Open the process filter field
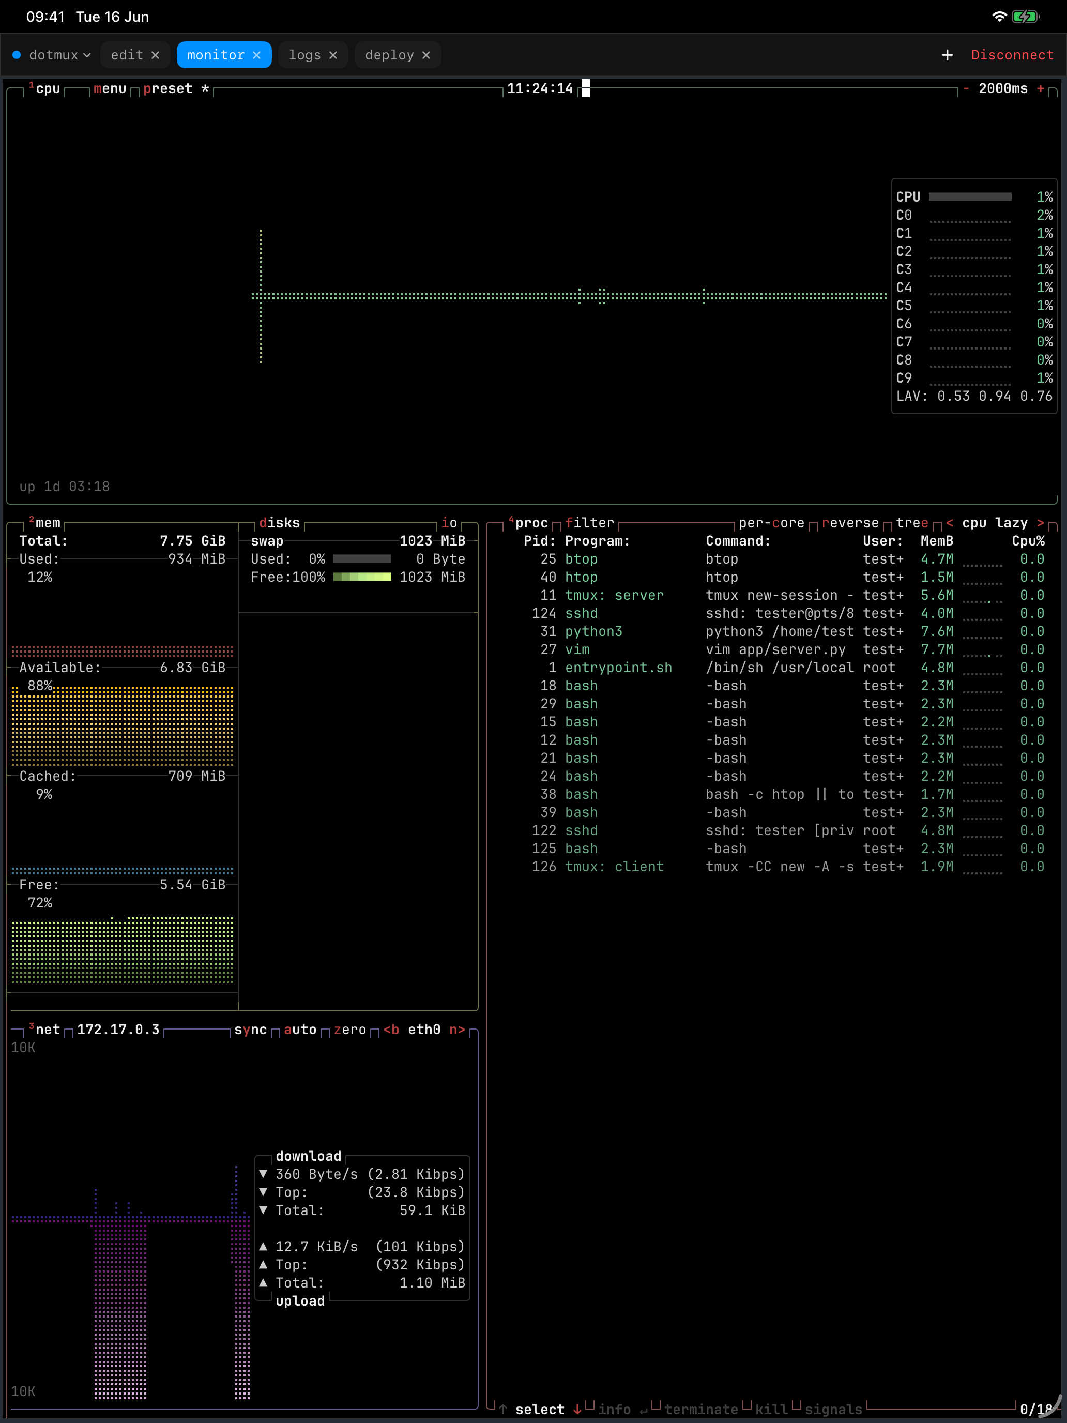The height and width of the screenshot is (1423, 1067). pos(590,523)
